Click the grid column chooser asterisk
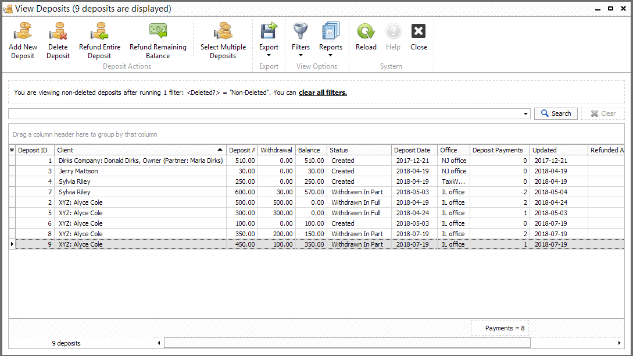 pyautogui.click(x=12, y=150)
